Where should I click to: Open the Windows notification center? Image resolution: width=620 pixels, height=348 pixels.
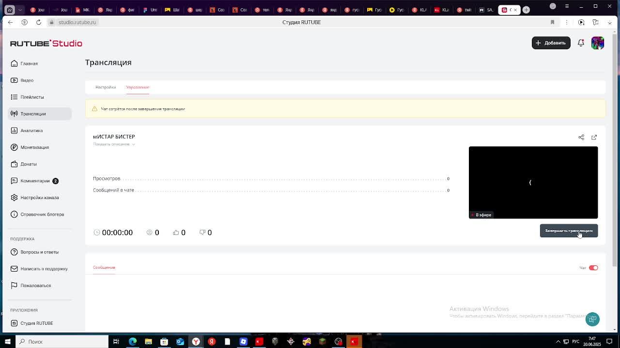click(609, 342)
